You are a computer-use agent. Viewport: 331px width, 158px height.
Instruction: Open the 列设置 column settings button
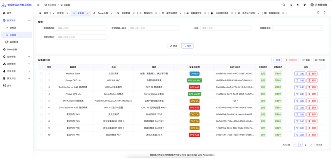[x=320, y=60]
